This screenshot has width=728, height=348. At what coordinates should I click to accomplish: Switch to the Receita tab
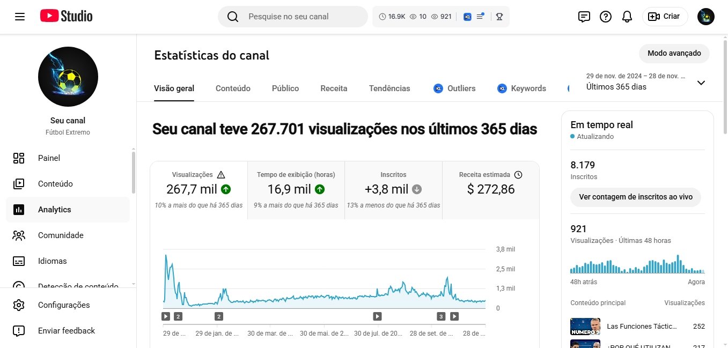334,88
